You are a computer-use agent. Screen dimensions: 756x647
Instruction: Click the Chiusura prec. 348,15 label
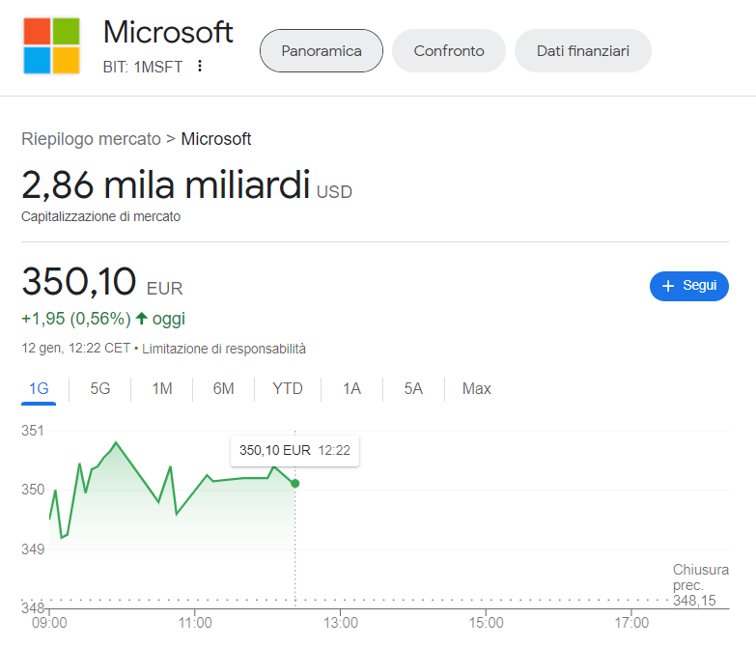pyautogui.click(x=700, y=585)
